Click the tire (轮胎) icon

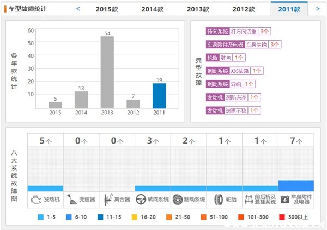pos(214,200)
